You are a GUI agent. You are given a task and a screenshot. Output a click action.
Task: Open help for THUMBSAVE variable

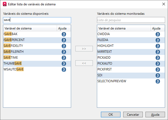tap(64, 64)
